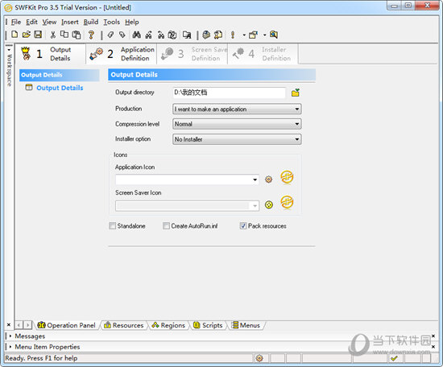Close the workspace panel with the X at the bottom left
The width and height of the screenshot is (443, 367).
pyautogui.click(x=9, y=324)
